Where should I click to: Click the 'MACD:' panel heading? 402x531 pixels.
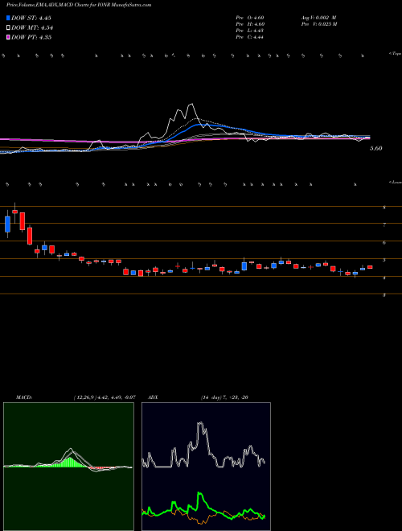[24, 397]
